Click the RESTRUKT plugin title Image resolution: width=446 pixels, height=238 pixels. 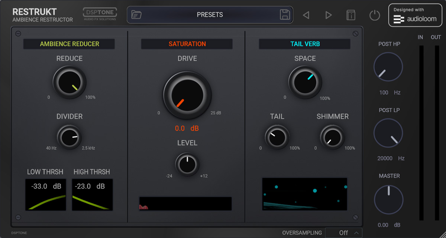pyautogui.click(x=35, y=12)
